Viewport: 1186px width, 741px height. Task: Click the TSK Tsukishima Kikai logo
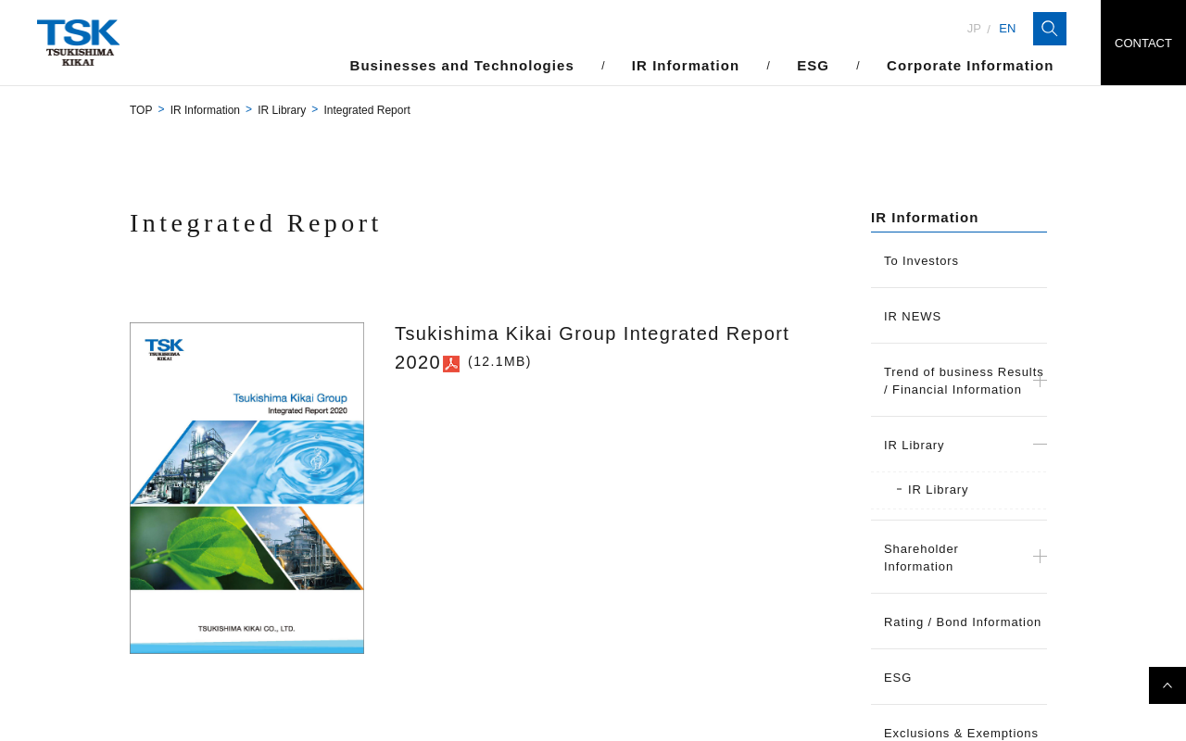tap(79, 43)
